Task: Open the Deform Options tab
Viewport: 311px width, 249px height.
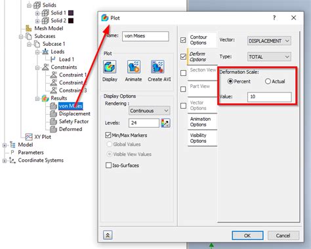Action: pyautogui.click(x=202, y=56)
